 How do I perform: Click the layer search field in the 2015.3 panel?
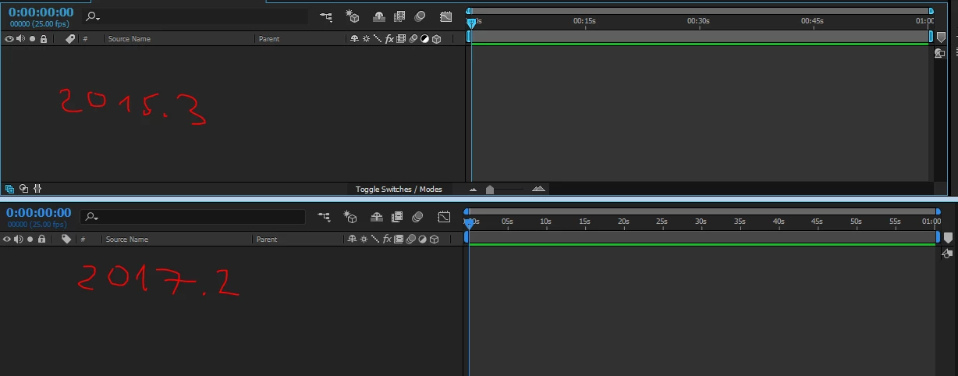pos(195,16)
